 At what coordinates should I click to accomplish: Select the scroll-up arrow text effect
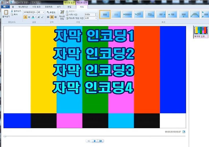pyautogui.click(x=183, y=14)
